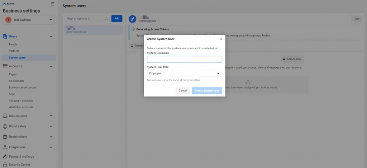The height and width of the screenshot is (168, 367).
Task: Click the search magnifier icon
Action: (x=106, y=19)
